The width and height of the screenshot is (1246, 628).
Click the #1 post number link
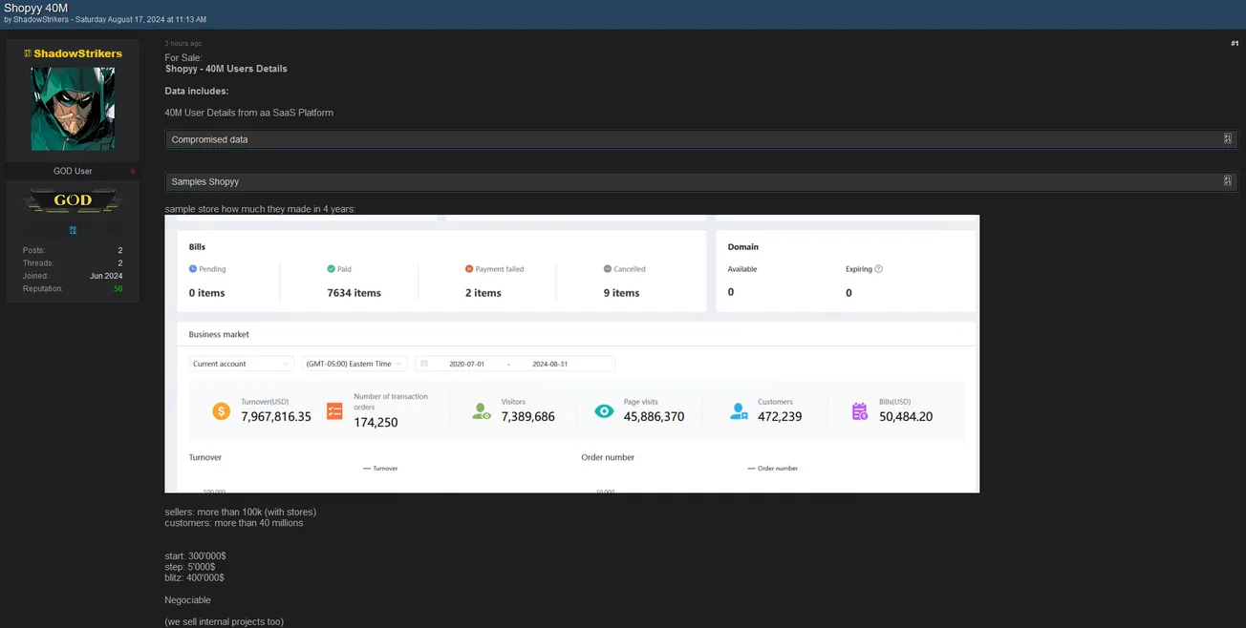click(x=1234, y=43)
